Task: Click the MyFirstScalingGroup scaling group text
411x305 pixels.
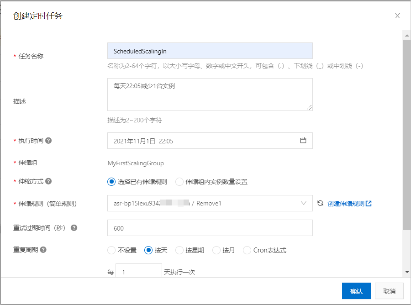Action: (x=136, y=163)
